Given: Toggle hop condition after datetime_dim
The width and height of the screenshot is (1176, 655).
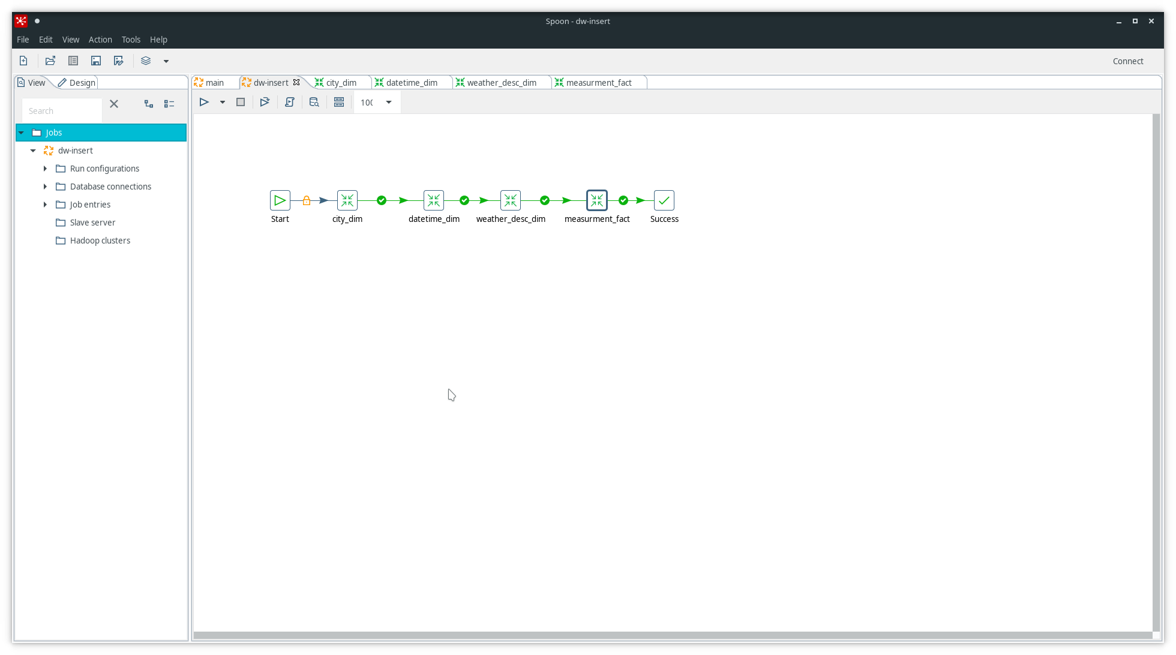Looking at the screenshot, I should 464,200.
